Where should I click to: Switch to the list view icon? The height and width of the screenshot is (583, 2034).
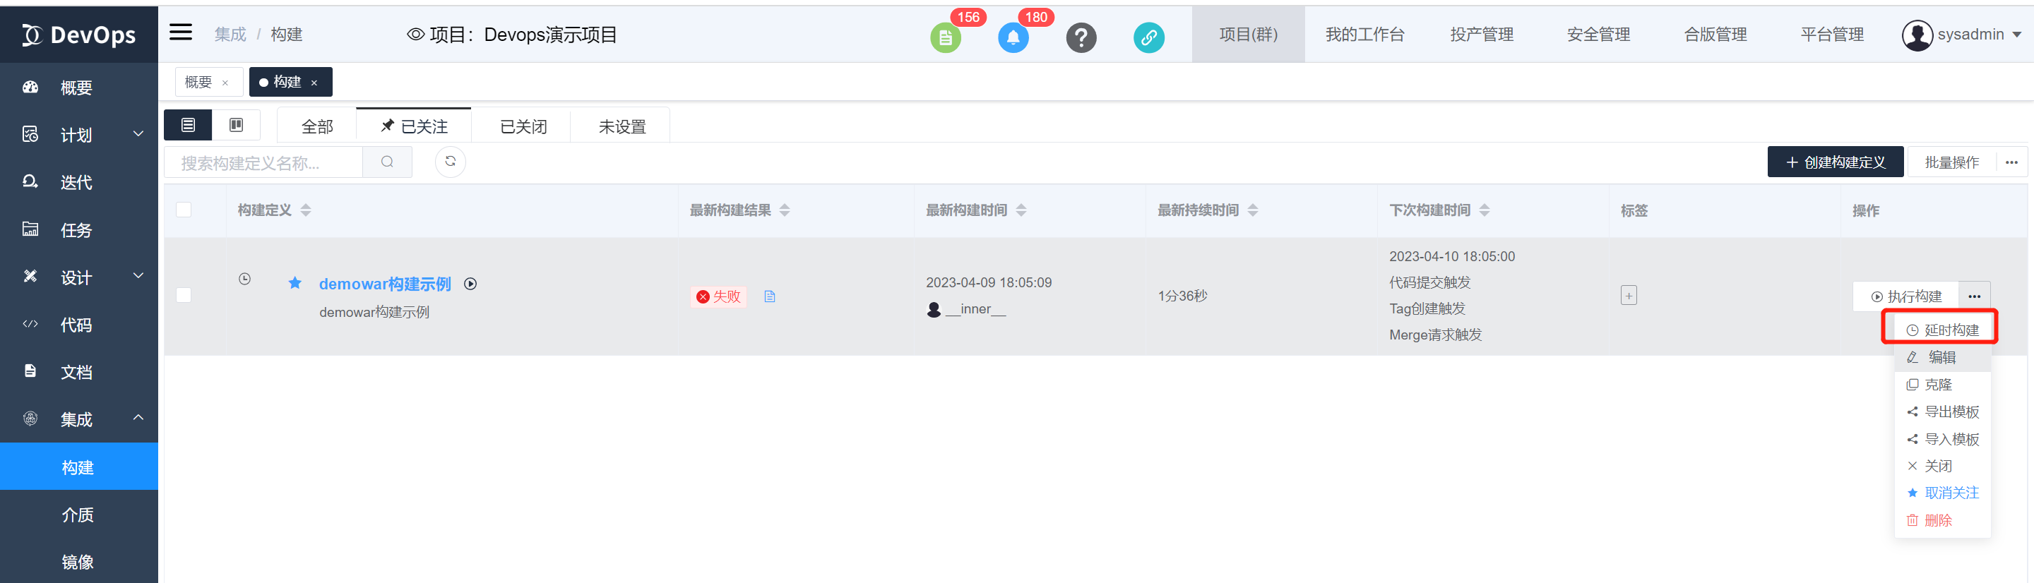click(x=188, y=126)
